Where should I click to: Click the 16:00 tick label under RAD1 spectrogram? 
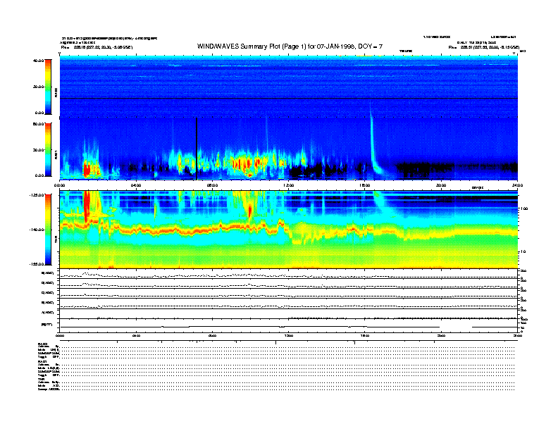click(x=365, y=185)
